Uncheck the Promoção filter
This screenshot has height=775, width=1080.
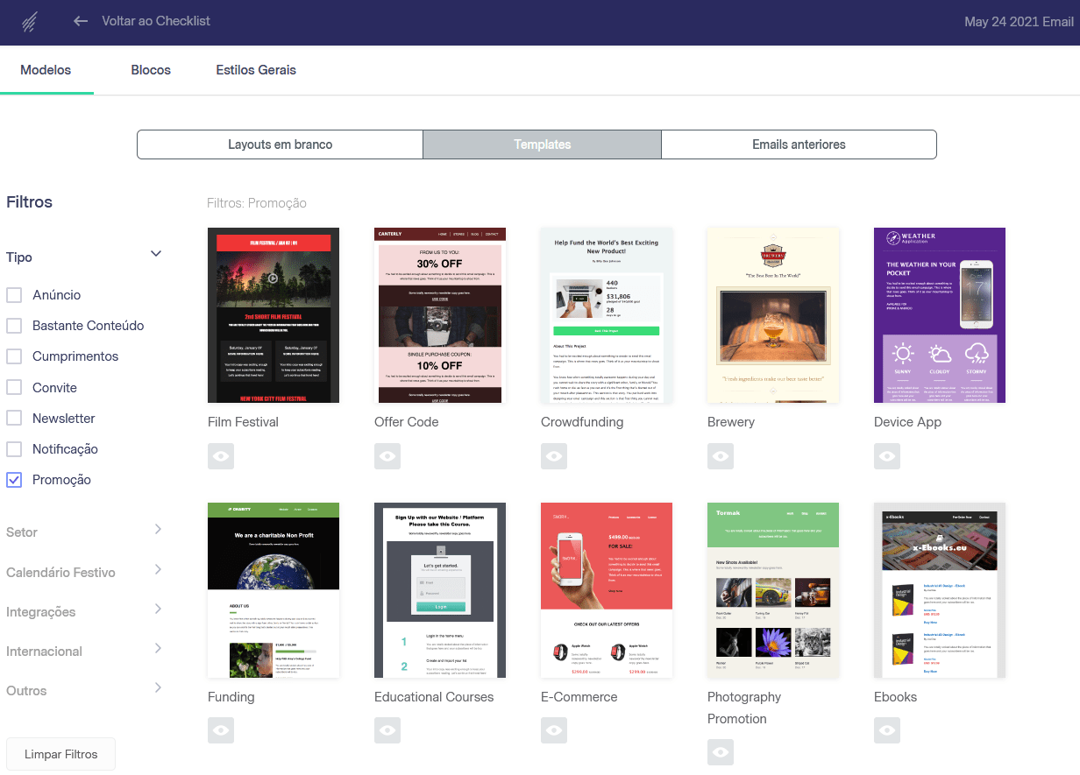tap(14, 479)
